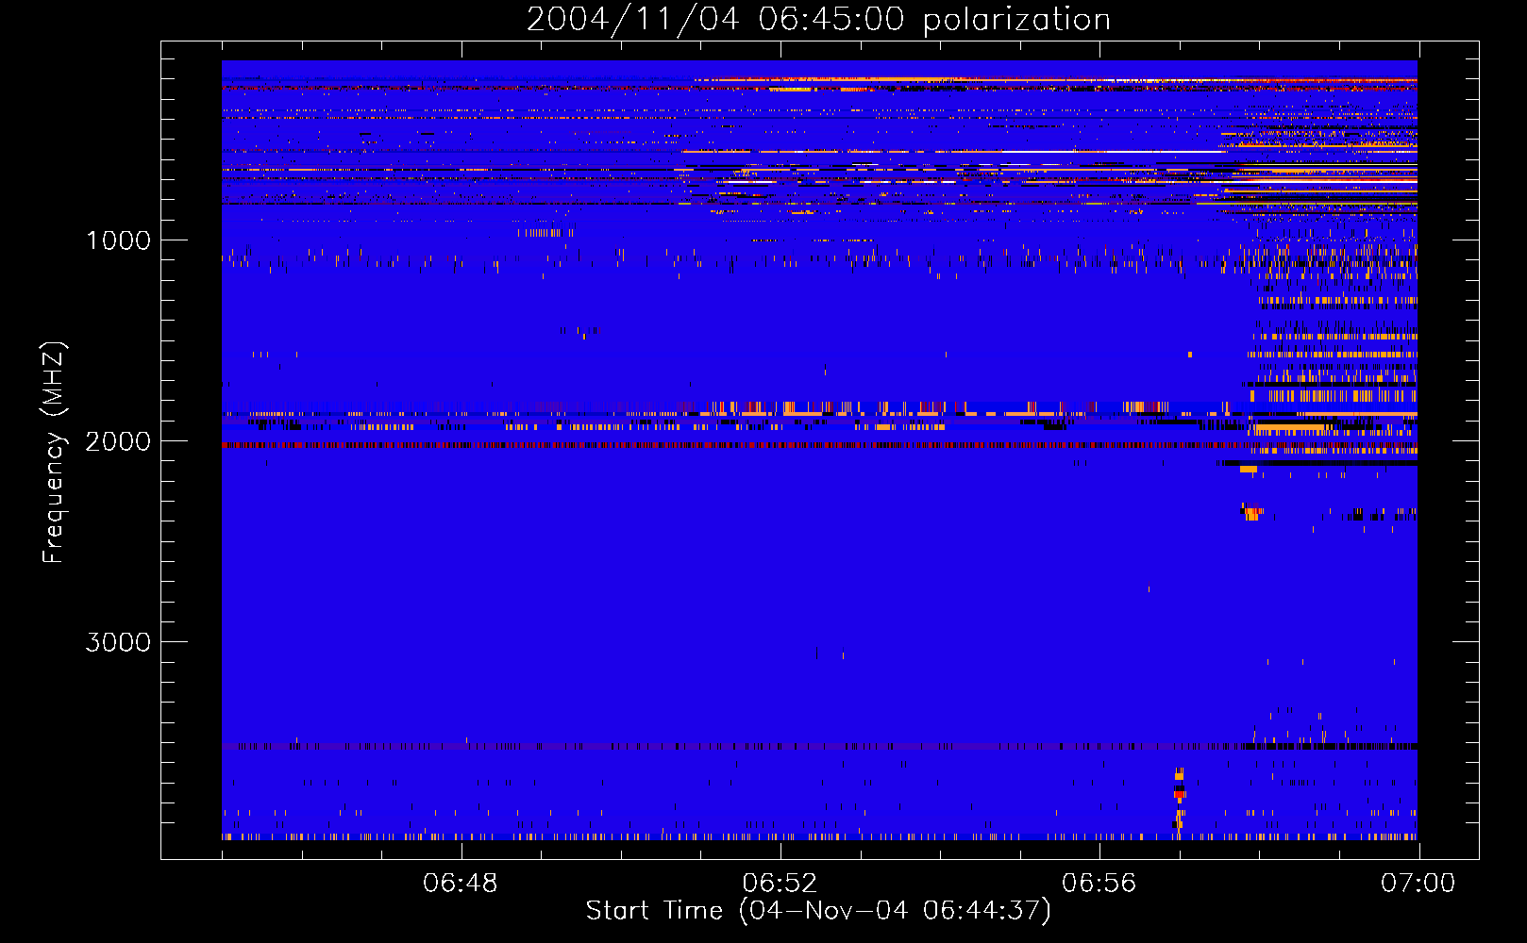Click the 1000 frequency tick label
This screenshot has height=943, width=1527.
tap(119, 240)
